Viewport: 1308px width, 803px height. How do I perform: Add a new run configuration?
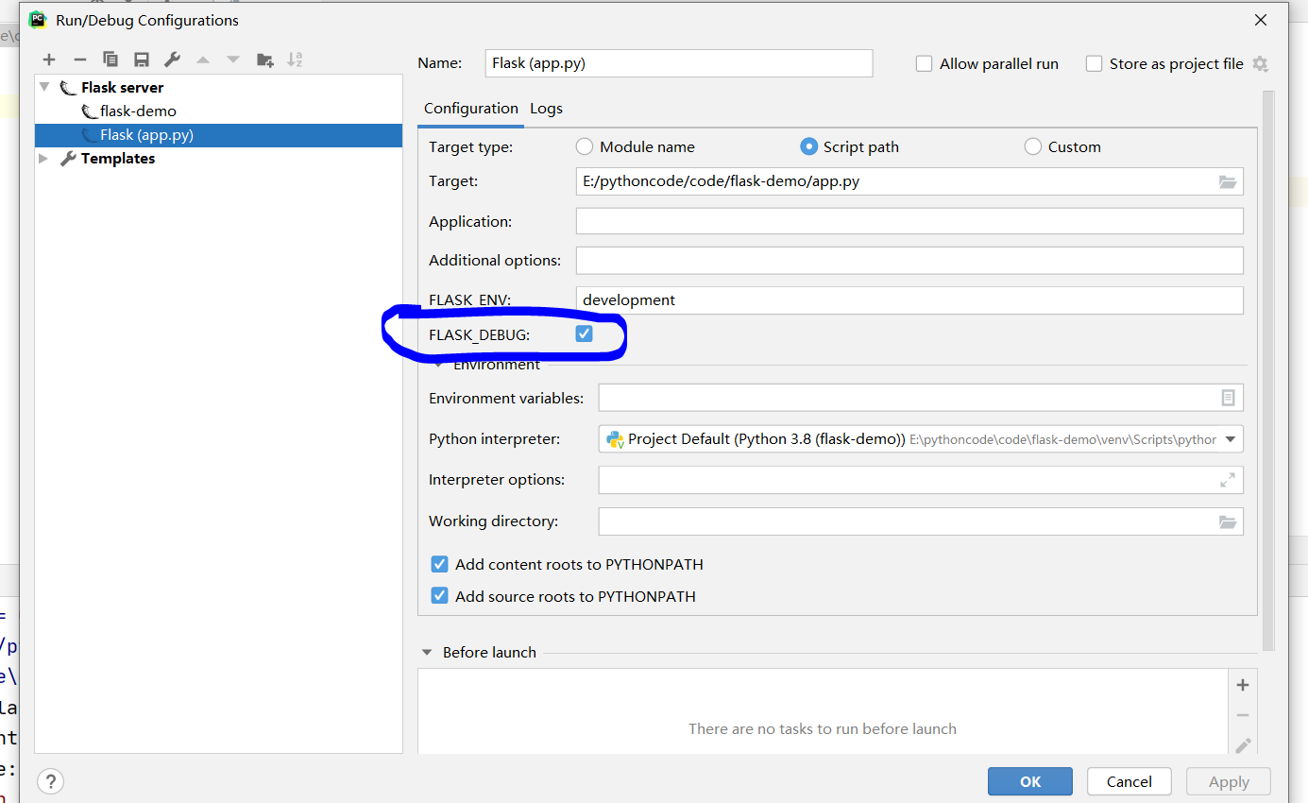[x=49, y=60]
